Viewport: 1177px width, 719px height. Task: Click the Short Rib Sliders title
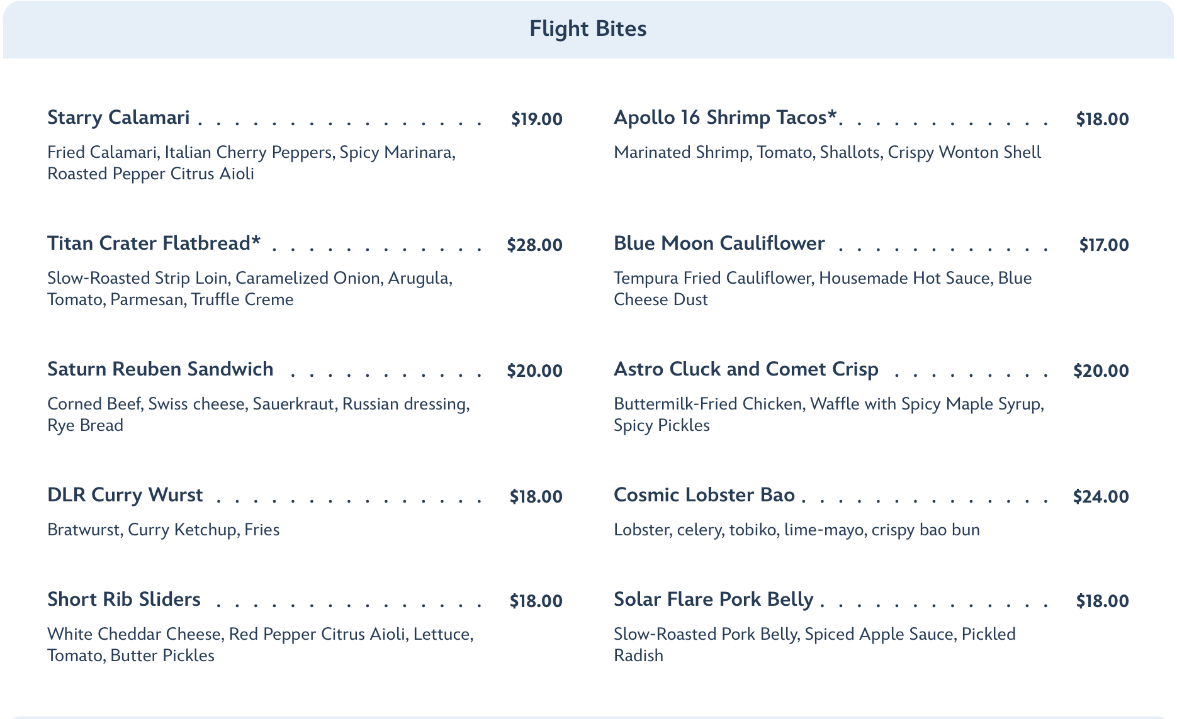coord(124,599)
